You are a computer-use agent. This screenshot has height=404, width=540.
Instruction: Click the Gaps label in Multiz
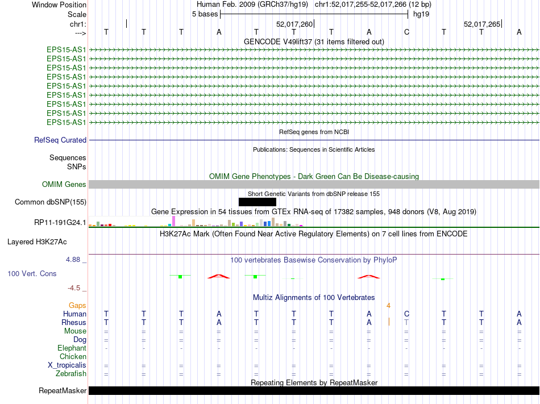coord(77,306)
